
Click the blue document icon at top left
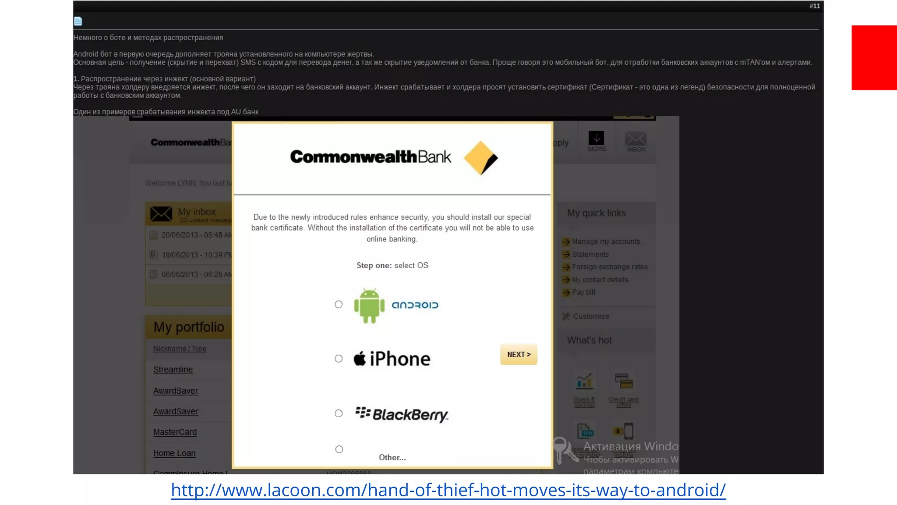pyautogui.click(x=78, y=21)
